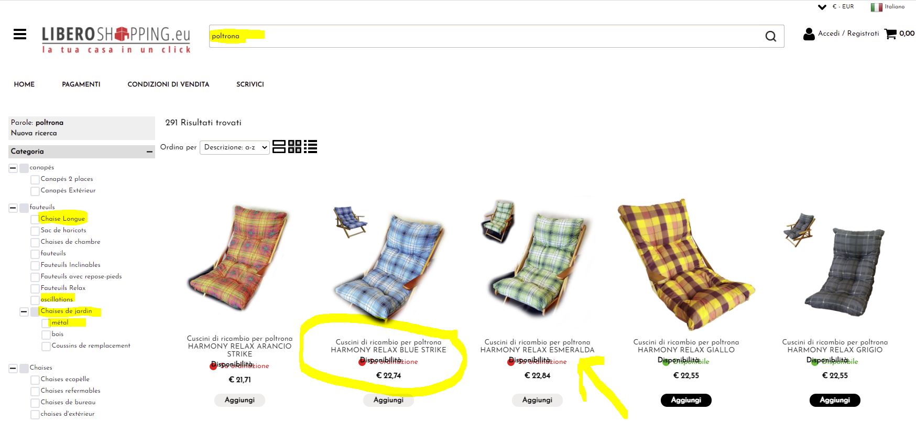Add HARMONY RELAX GIALLO cushion to cart
Screen dimensions: 916x421
point(686,400)
